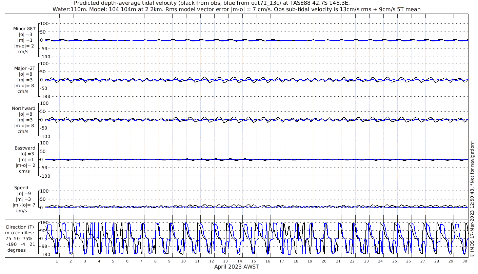Click day 1 tick label on the x-axis

[57, 261]
